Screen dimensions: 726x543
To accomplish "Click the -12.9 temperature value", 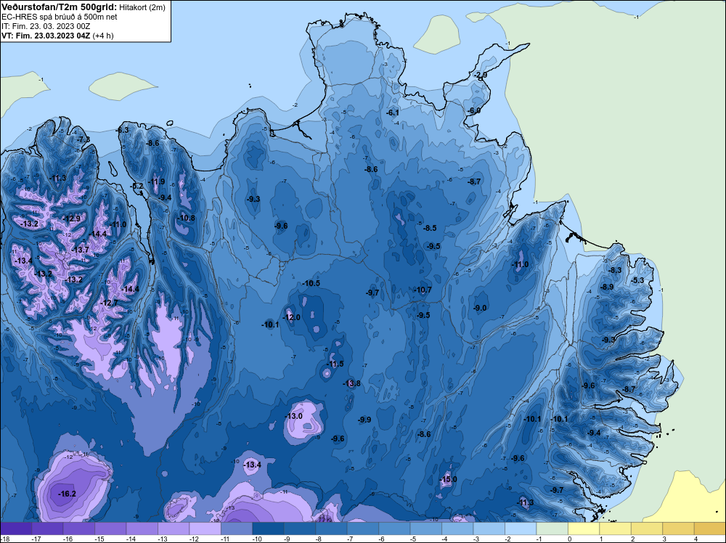I will [x=71, y=219].
